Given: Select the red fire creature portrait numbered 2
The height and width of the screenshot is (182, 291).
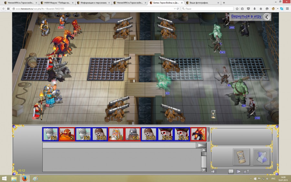Looking at the screenshot, I should click(67, 134).
